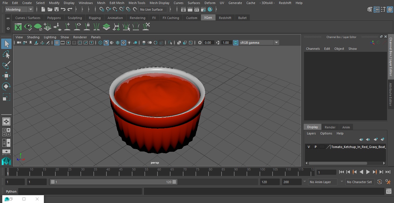Toggle layer visibility V box
Screen dimensions: 394x203
pos(309,147)
